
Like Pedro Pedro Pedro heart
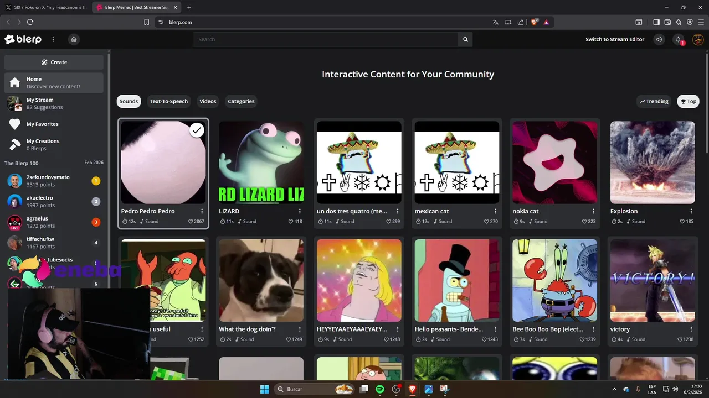click(x=191, y=222)
